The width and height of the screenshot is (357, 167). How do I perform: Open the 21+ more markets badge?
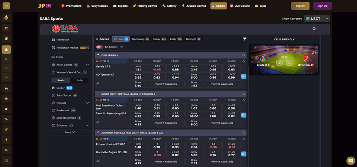244,115
